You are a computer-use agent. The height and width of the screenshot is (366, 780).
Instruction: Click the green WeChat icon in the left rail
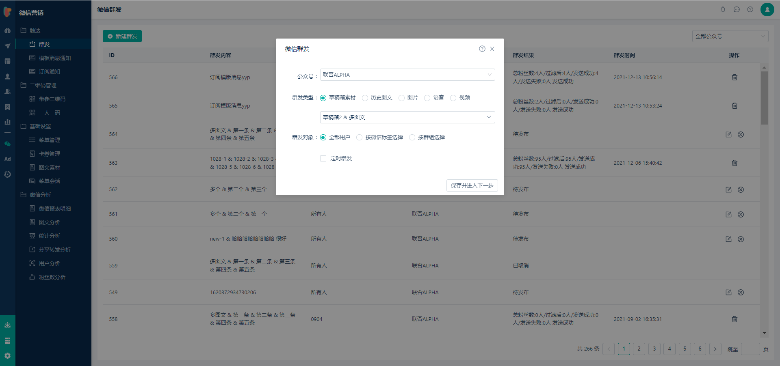coord(7,144)
